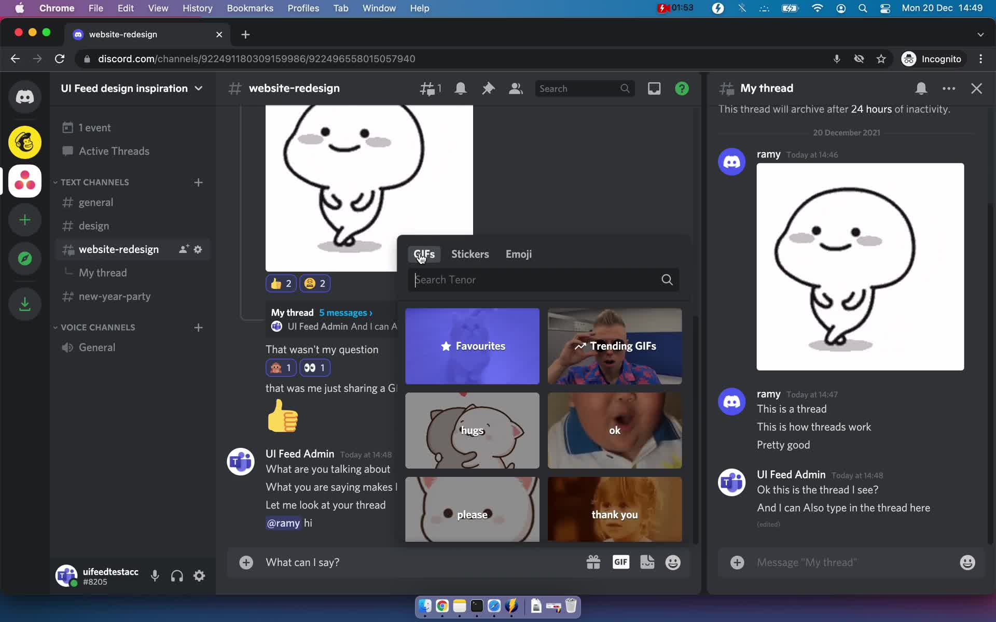Switch to the Stickers tab
The image size is (996, 622).
click(x=470, y=254)
